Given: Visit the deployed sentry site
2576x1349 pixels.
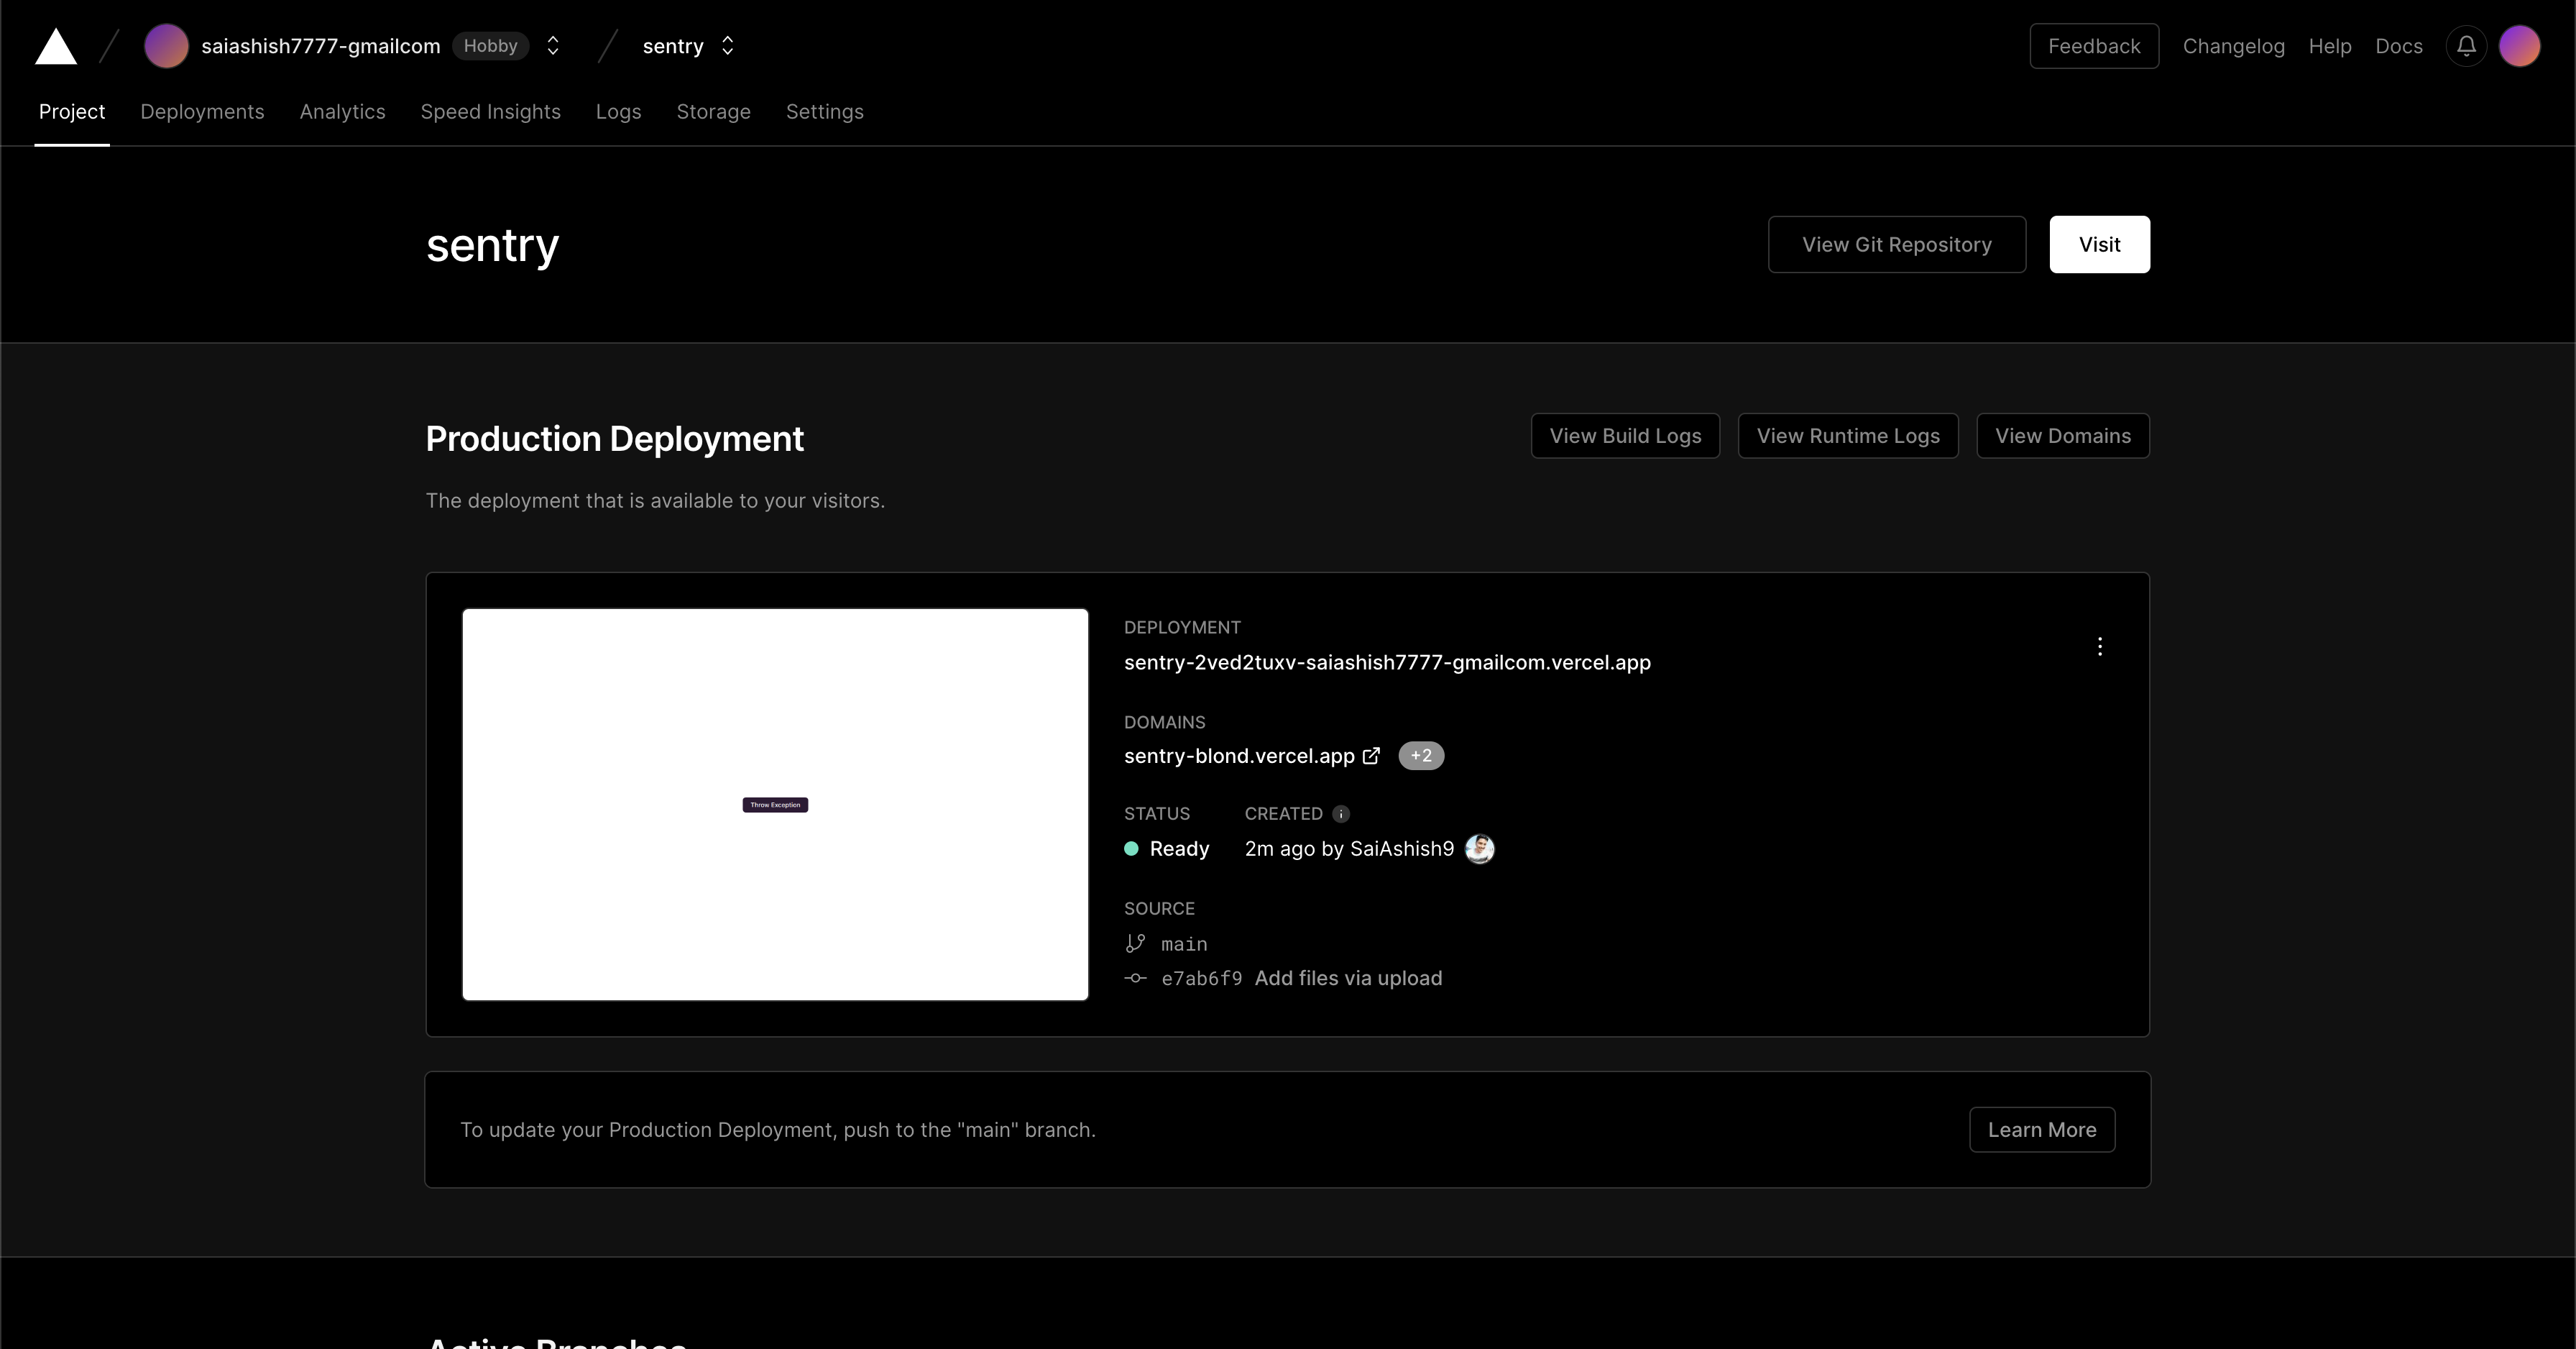Looking at the screenshot, I should [2099, 244].
